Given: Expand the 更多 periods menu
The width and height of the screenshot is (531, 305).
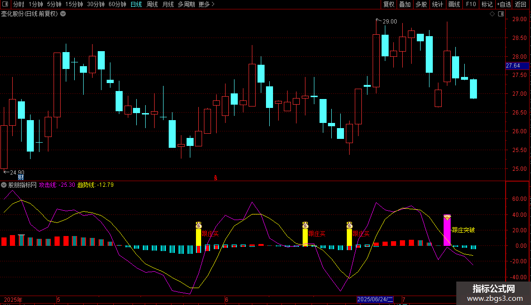Looking at the screenshot, I should pyautogui.click(x=206, y=4).
